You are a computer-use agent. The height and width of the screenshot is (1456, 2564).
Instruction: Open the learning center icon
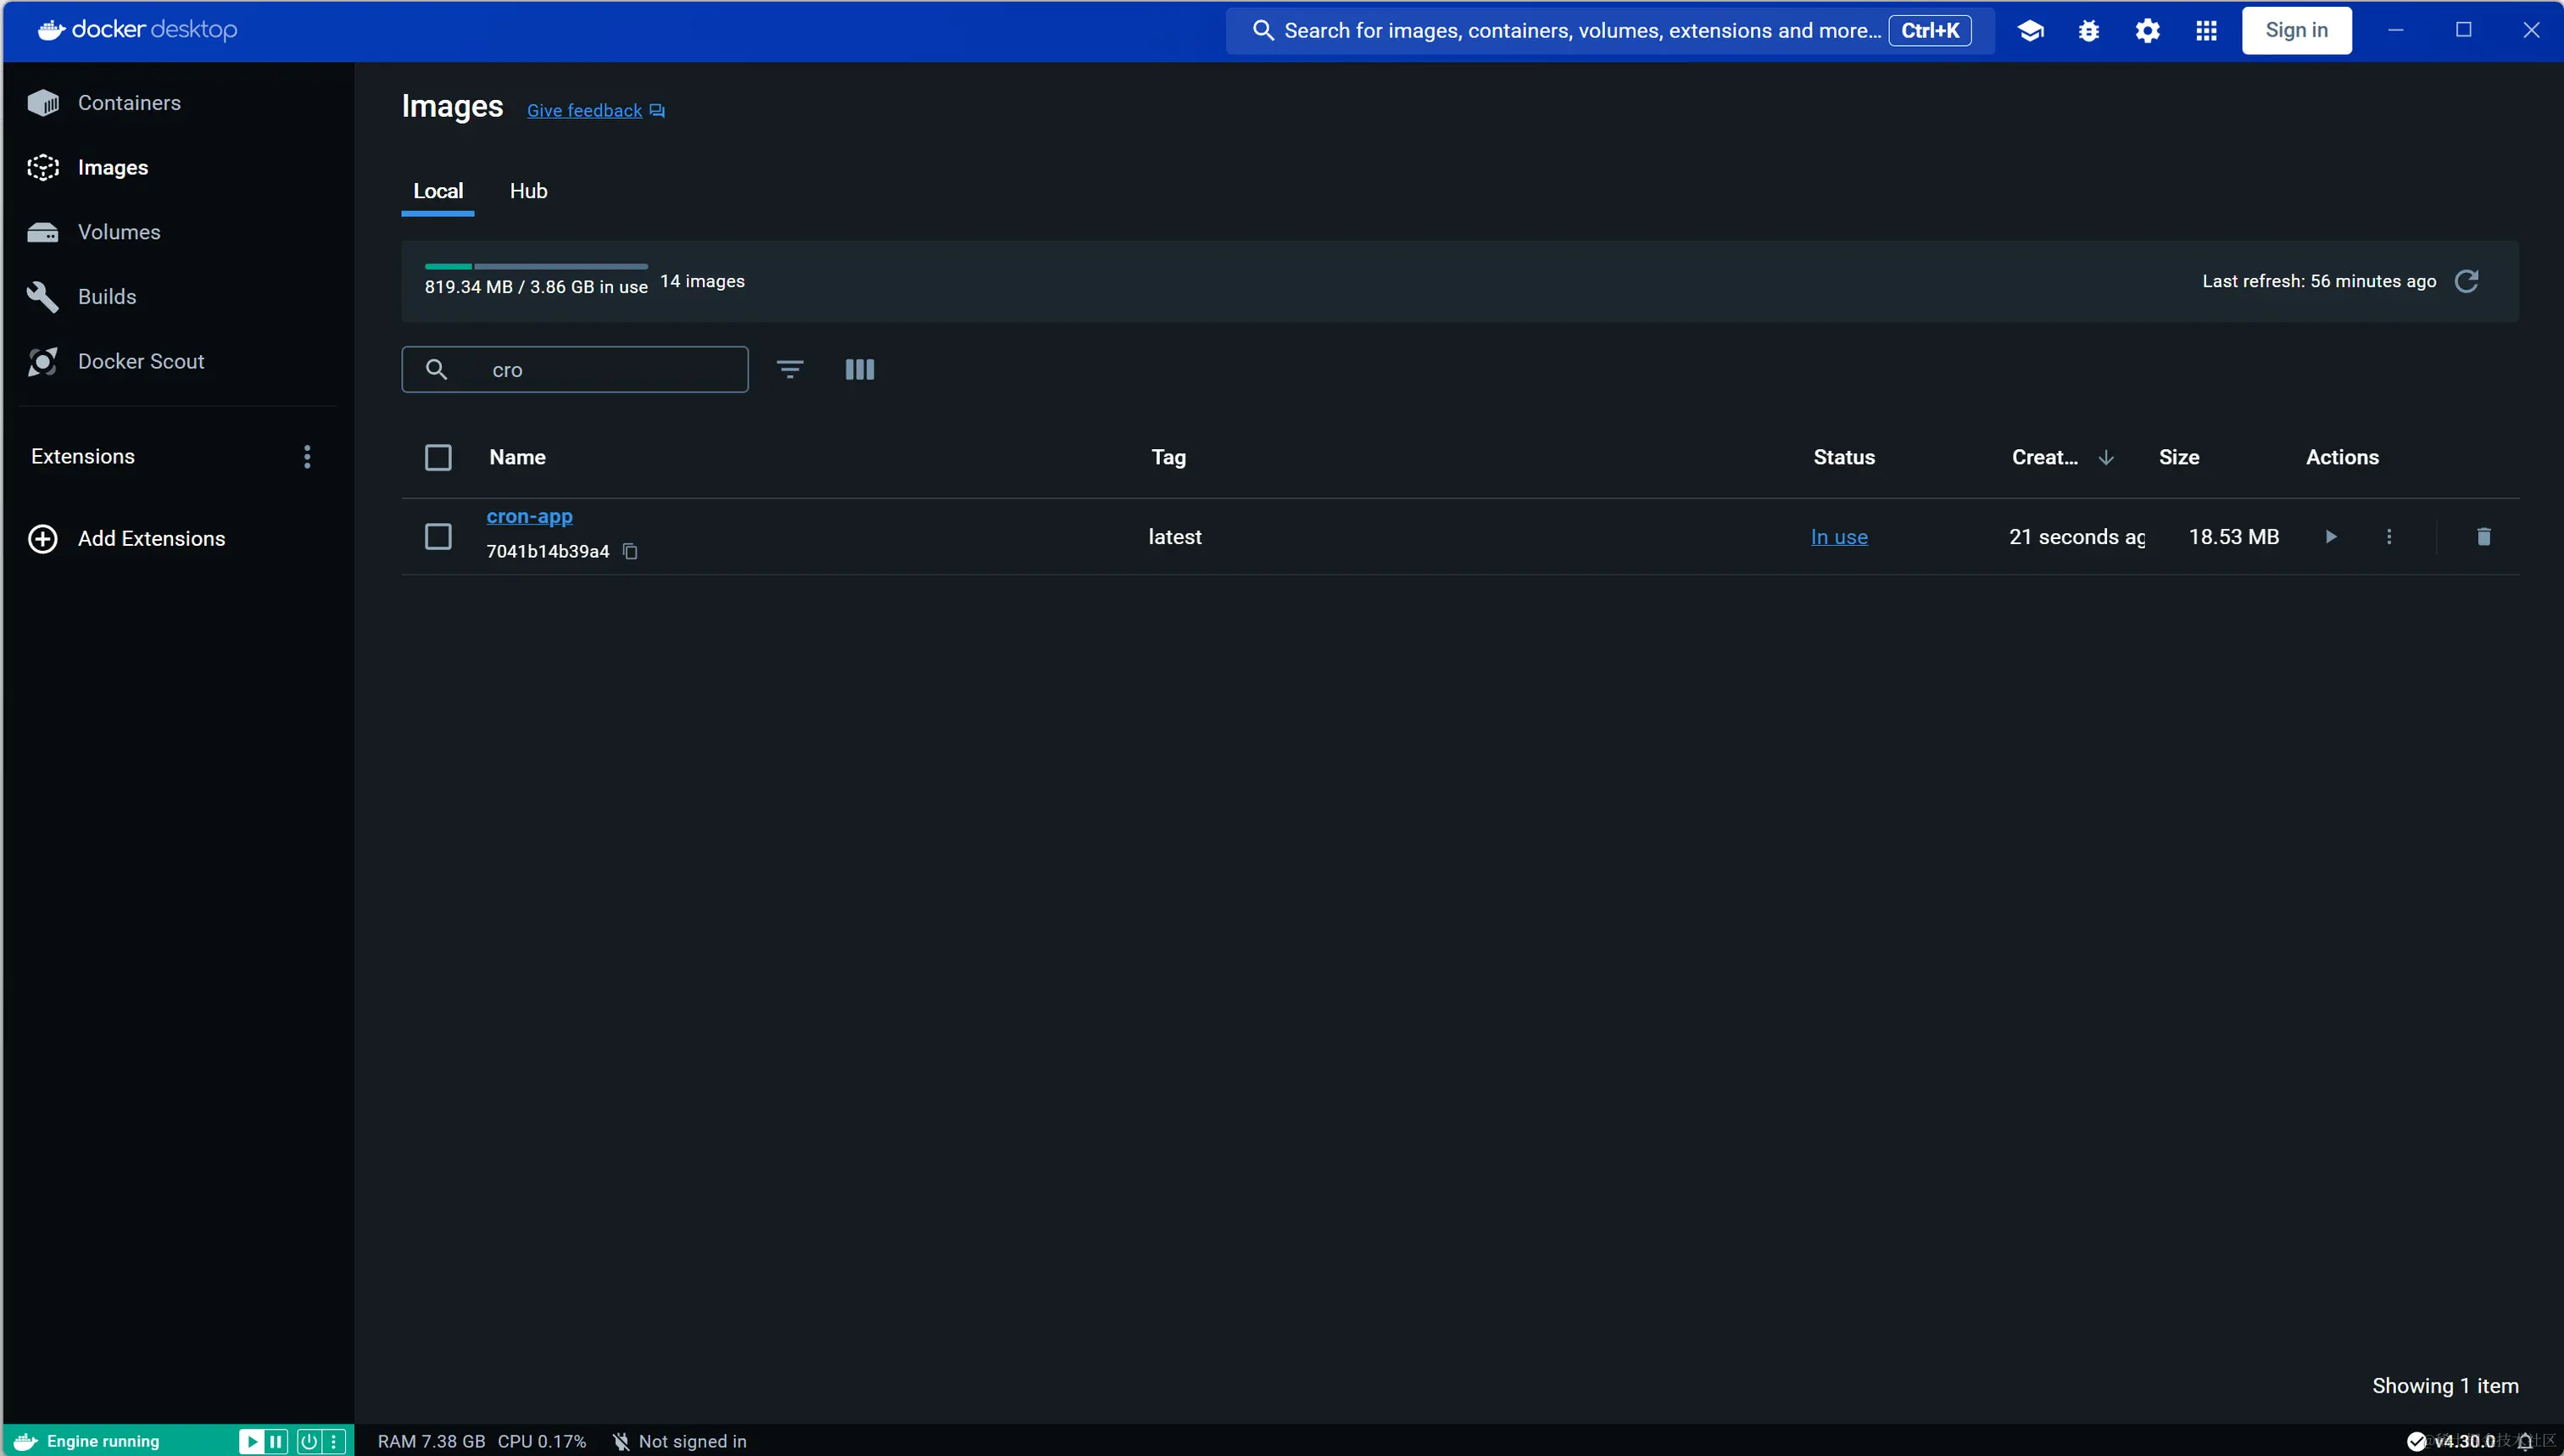click(x=2030, y=31)
